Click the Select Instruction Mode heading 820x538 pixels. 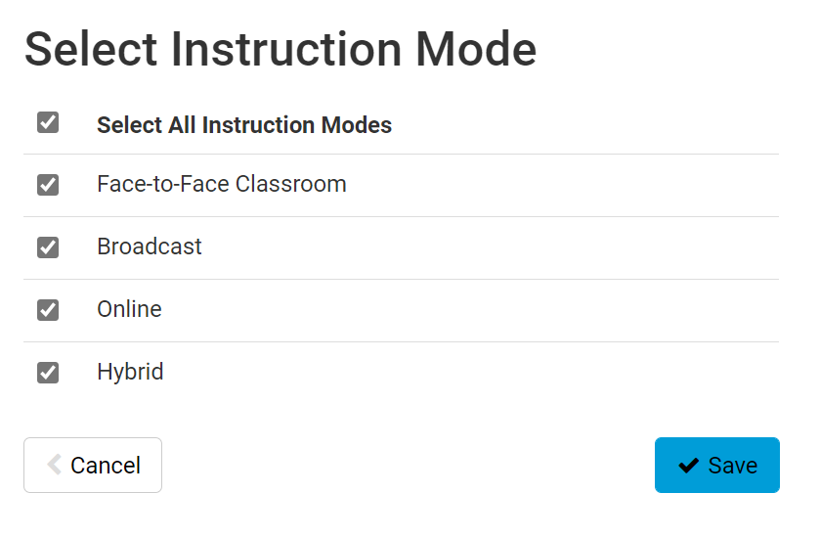pyautogui.click(x=281, y=49)
